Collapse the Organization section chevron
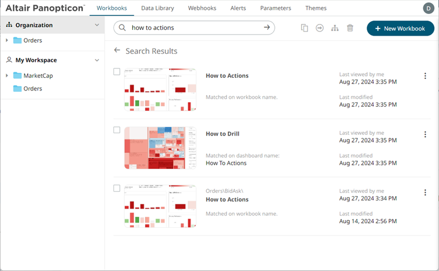 [97, 25]
